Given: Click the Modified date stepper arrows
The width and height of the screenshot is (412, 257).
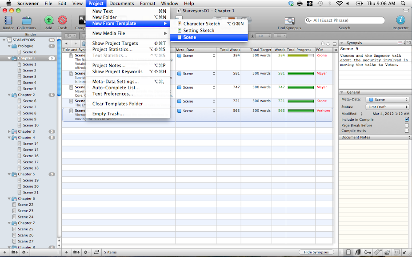Looking at the screenshot, I should [361, 114].
